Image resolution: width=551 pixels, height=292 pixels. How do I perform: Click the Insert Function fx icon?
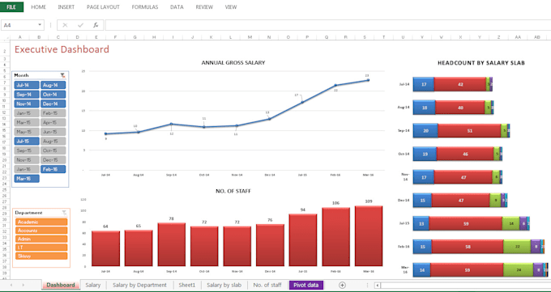(x=96, y=25)
